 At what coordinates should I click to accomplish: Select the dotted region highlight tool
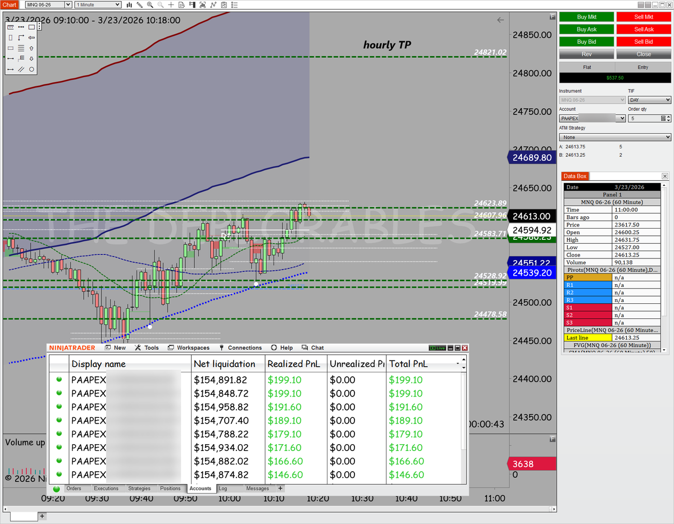11,48
